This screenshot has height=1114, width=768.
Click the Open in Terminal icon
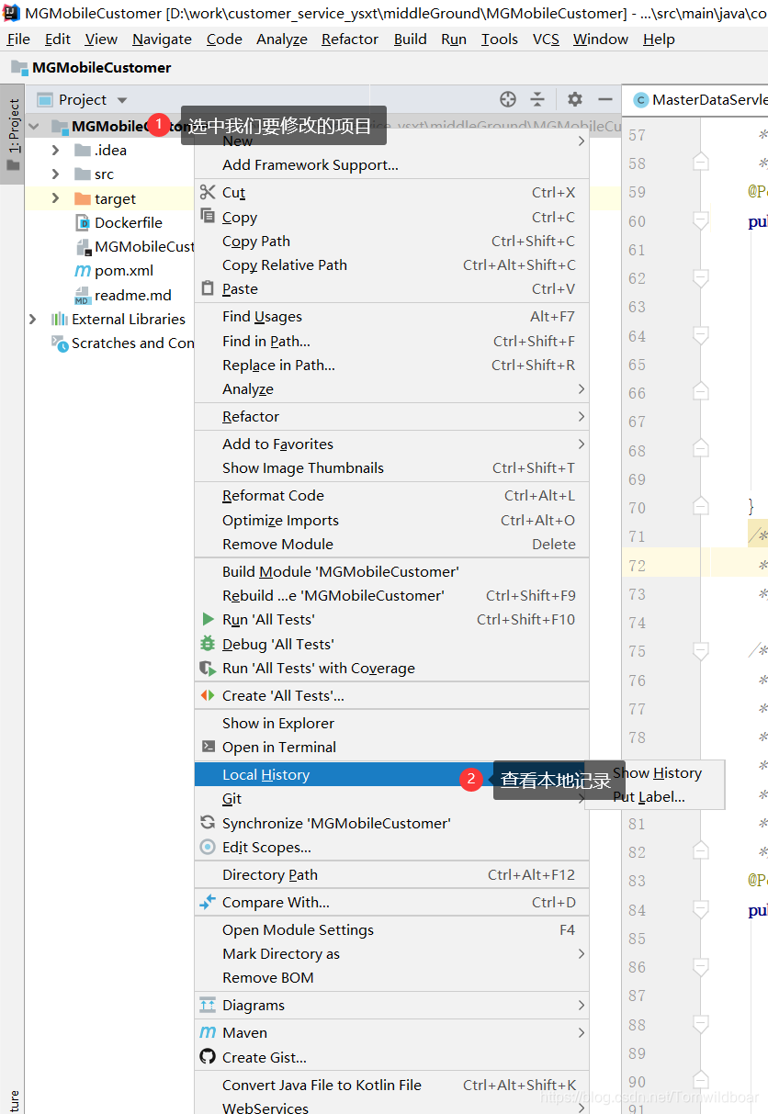click(208, 747)
